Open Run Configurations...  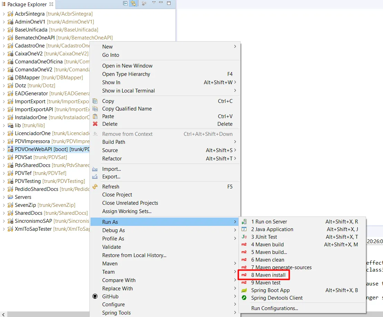pyautogui.click(x=302, y=308)
